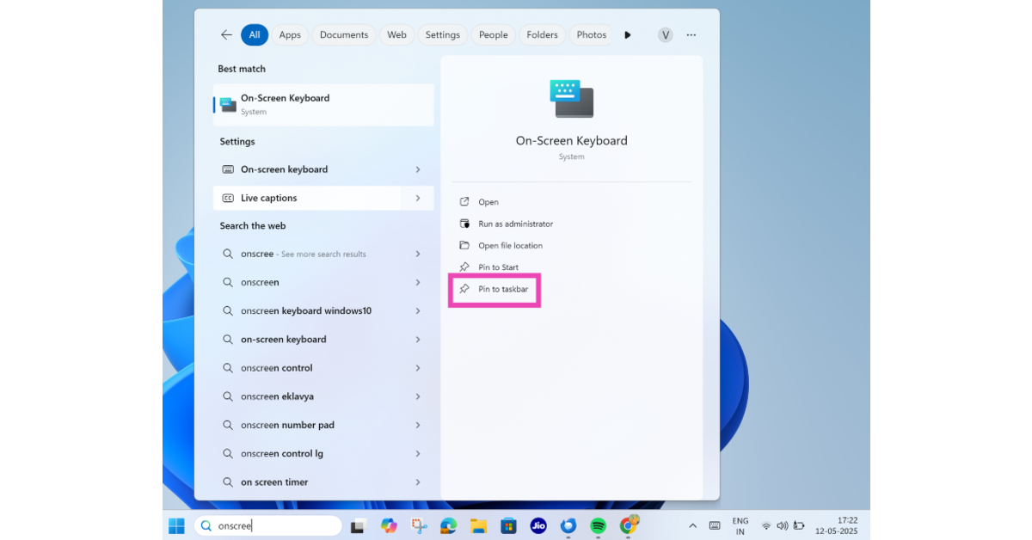The image size is (1032, 540).
Task: Click Run as administrator option
Action: (x=515, y=224)
